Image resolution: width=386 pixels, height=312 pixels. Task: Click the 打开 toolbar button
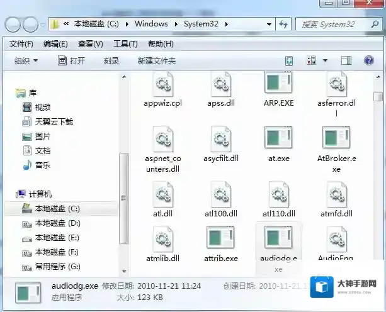[72, 60]
